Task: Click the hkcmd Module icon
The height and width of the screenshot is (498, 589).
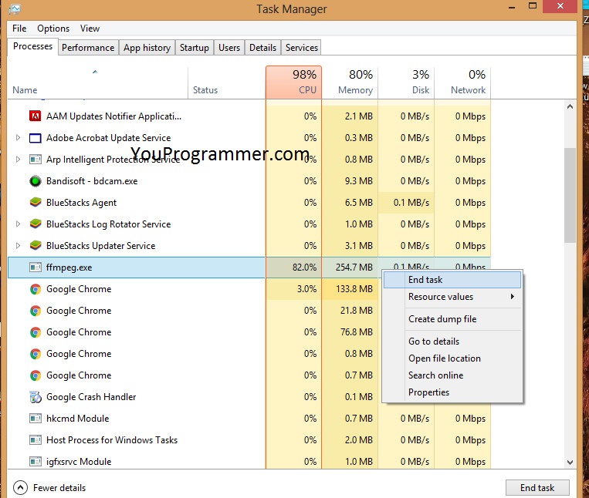Action: point(36,419)
